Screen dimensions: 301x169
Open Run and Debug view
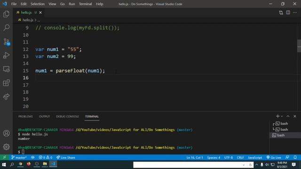pyautogui.click(x=6, y=55)
